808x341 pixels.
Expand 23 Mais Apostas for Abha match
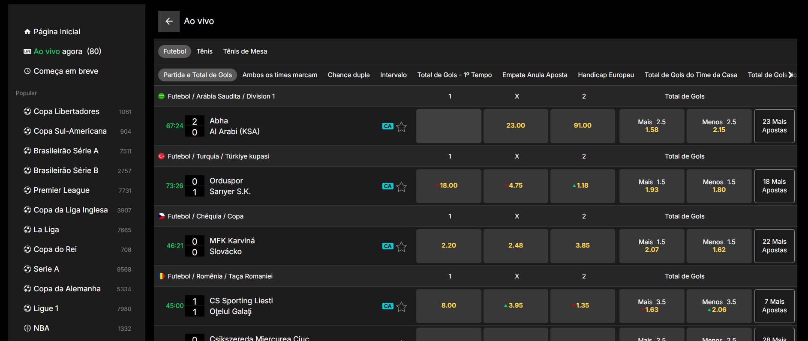coord(774,126)
